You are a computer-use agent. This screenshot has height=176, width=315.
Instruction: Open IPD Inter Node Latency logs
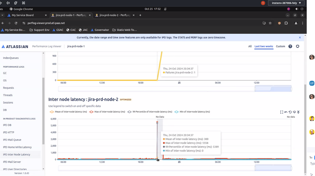(17, 155)
